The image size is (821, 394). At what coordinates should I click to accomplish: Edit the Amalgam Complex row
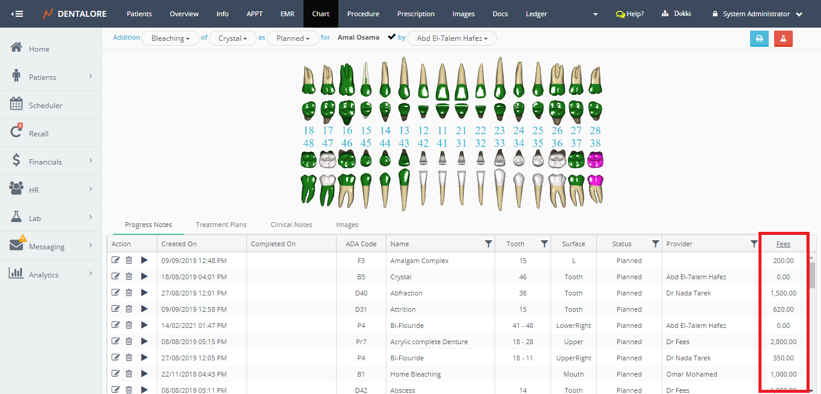tap(115, 261)
